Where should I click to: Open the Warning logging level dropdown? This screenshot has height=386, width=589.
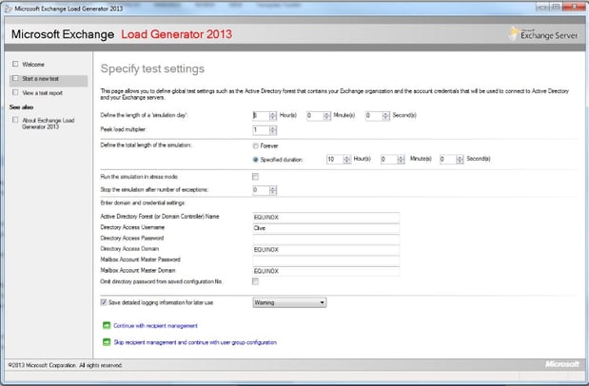coord(289,302)
